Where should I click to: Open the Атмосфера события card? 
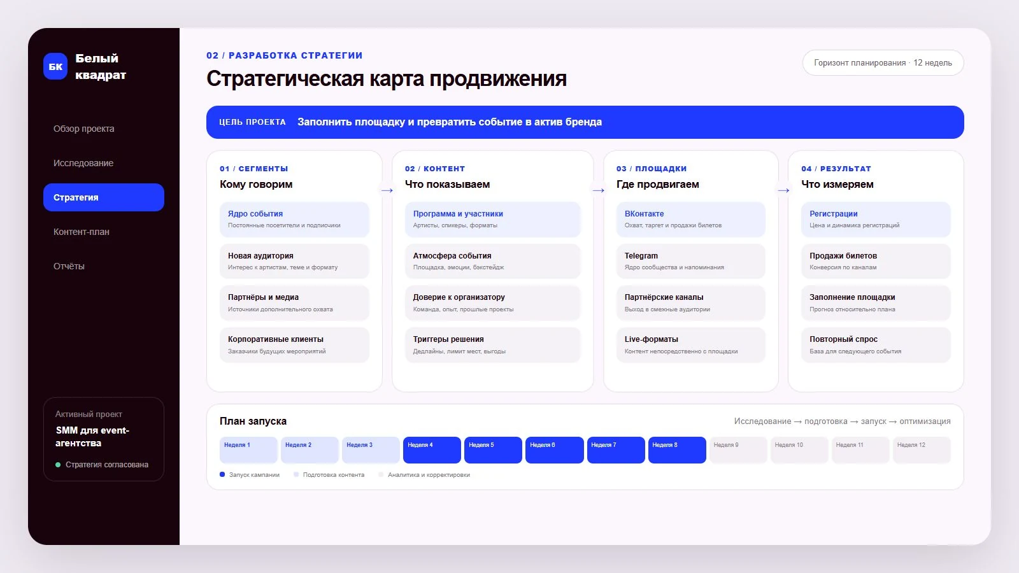point(492,261)
